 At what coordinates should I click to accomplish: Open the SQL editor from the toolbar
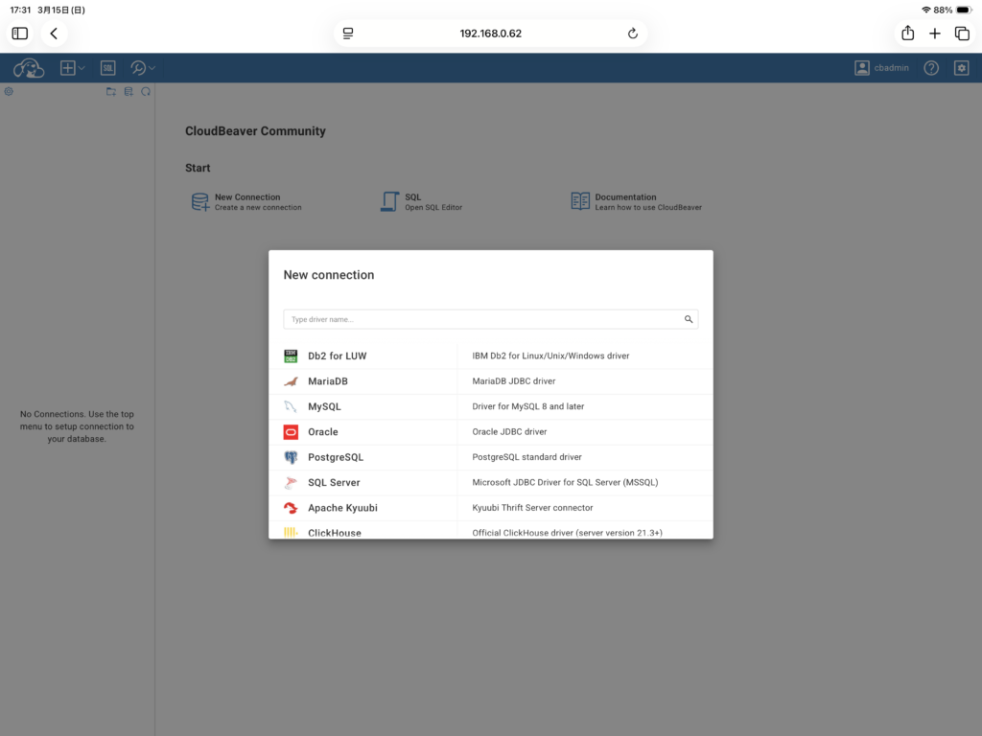108,68
